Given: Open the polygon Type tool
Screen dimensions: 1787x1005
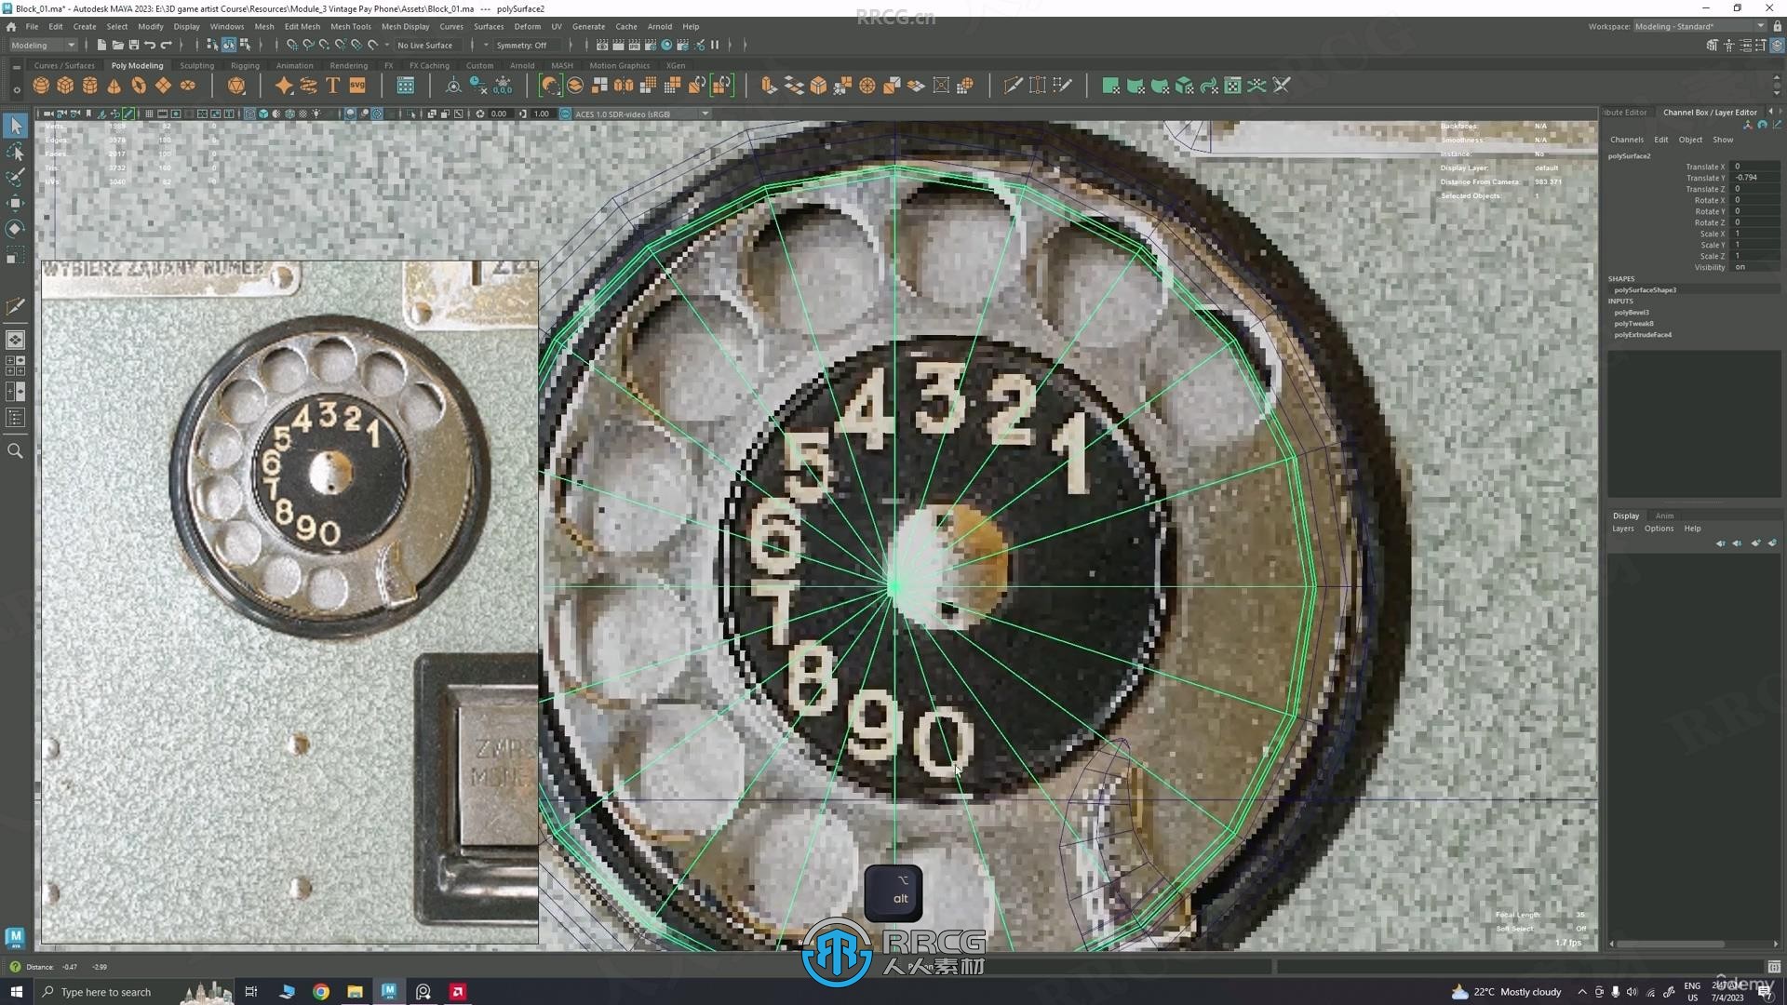Looking at the screenshot, I should point(332,86).
